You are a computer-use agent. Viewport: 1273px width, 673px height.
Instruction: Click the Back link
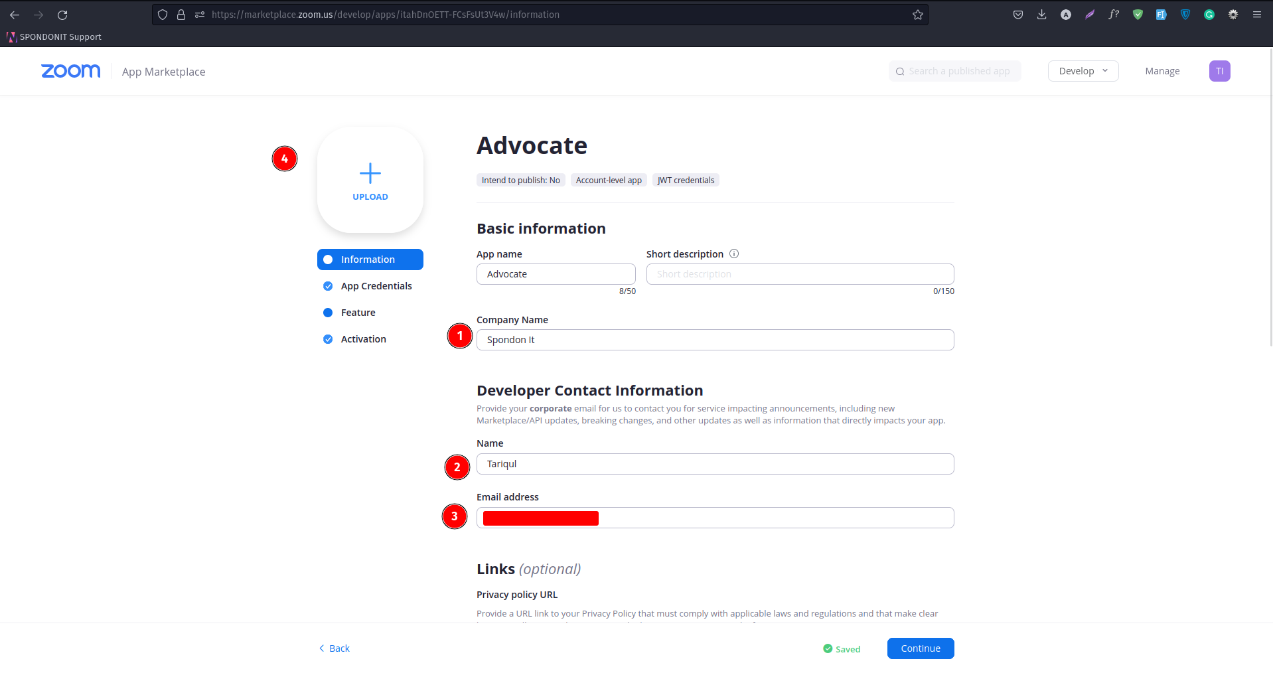(x=334, y=648)
